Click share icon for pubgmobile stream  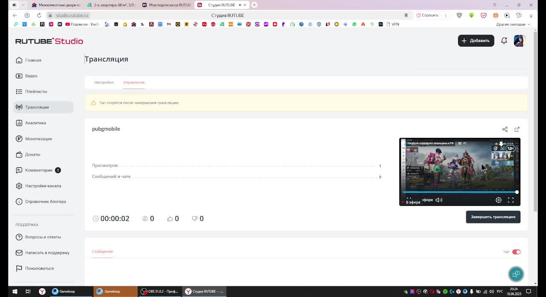pyautogui.click(x=505, y=129)
